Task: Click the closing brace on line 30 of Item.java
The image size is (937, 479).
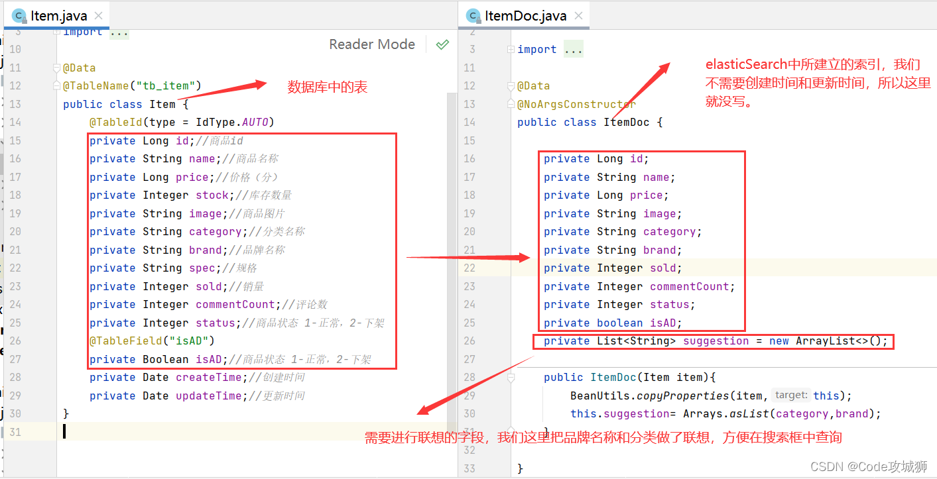Action: (x=66, y=413)
